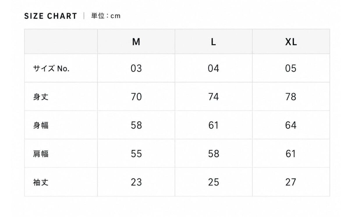Select the XL column header
The height and width of the screenshot is (221, 351).
(291, 42)
